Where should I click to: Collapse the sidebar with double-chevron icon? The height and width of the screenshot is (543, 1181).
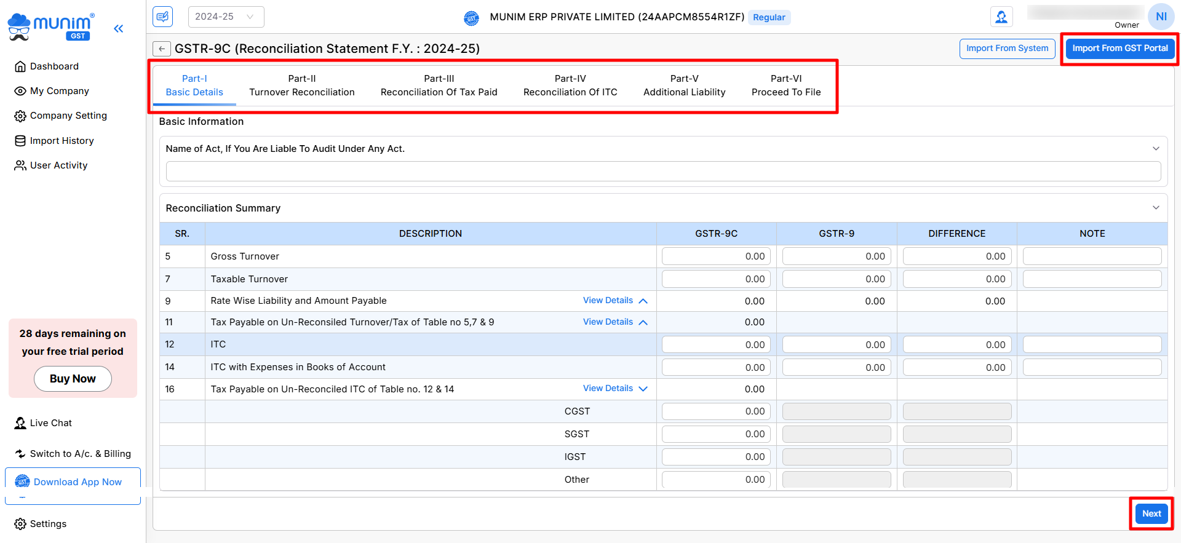click(118, 28)
